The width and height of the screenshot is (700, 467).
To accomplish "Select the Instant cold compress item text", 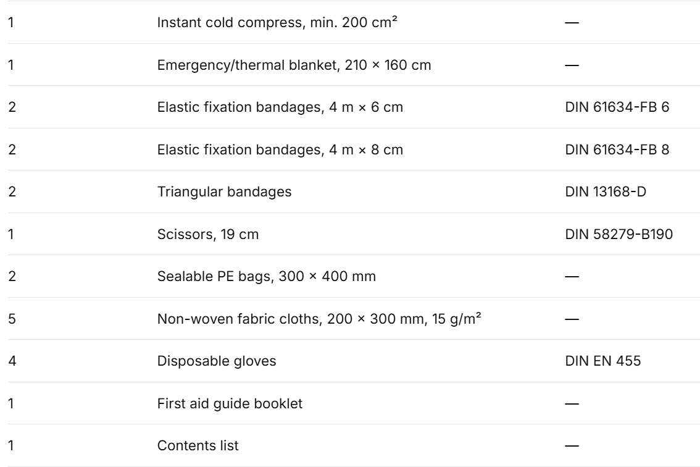I will click(277, 22).
